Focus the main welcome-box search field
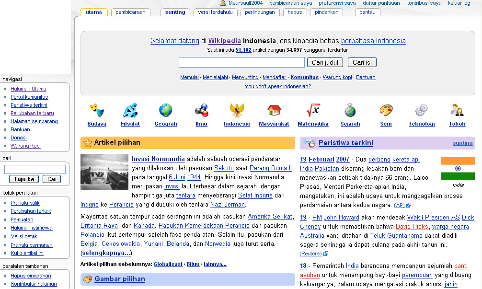 coord(241,62)
